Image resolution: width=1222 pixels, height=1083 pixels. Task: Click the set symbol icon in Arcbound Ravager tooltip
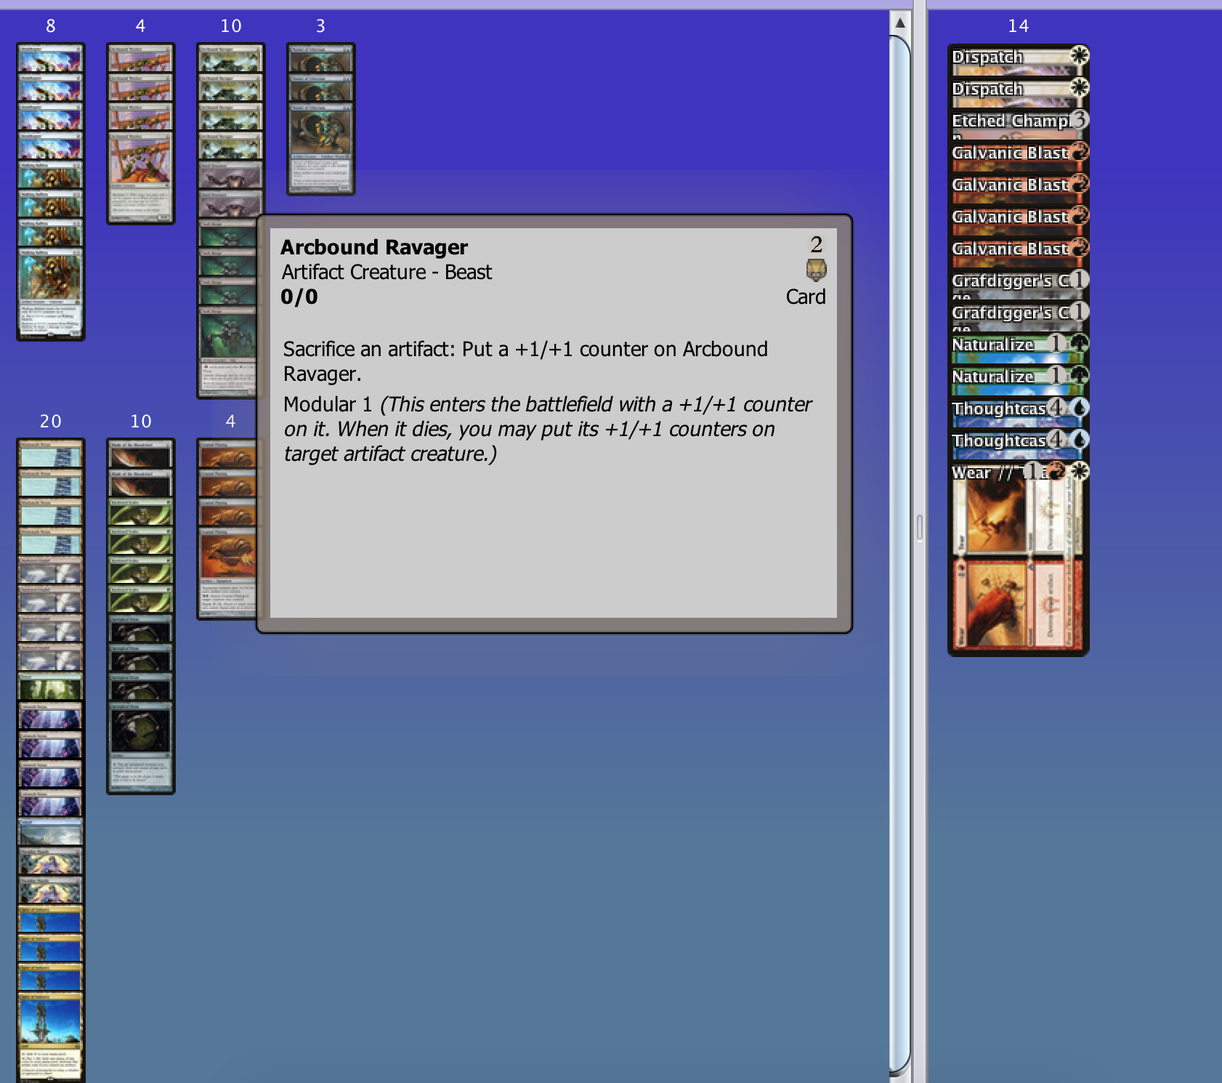(816, 270)
